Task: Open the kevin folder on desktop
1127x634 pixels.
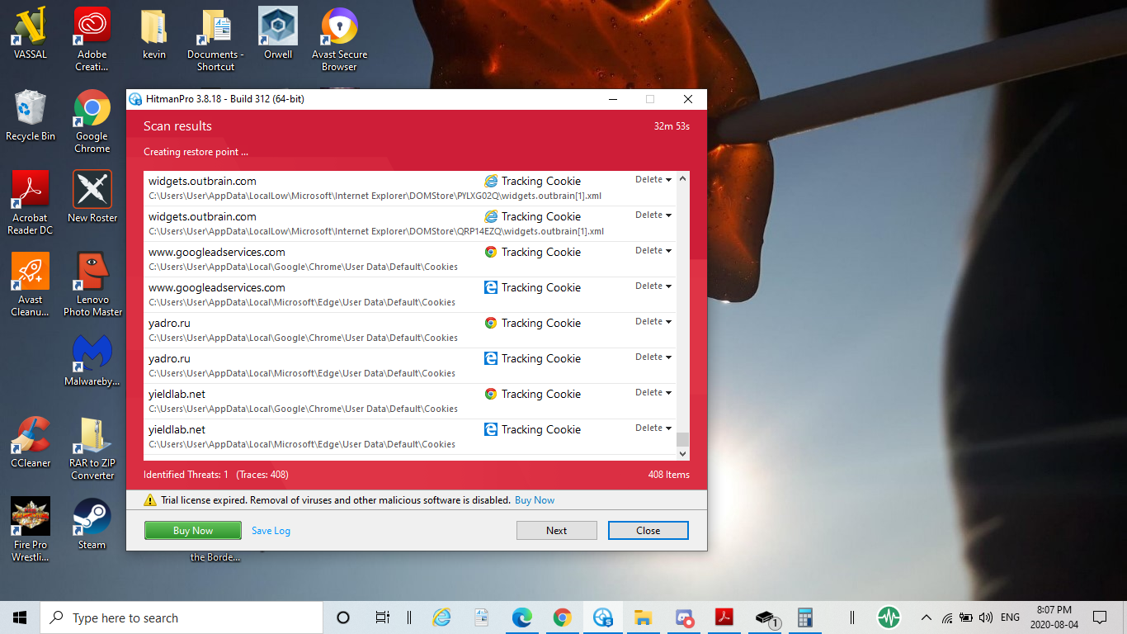Action: 153,33
